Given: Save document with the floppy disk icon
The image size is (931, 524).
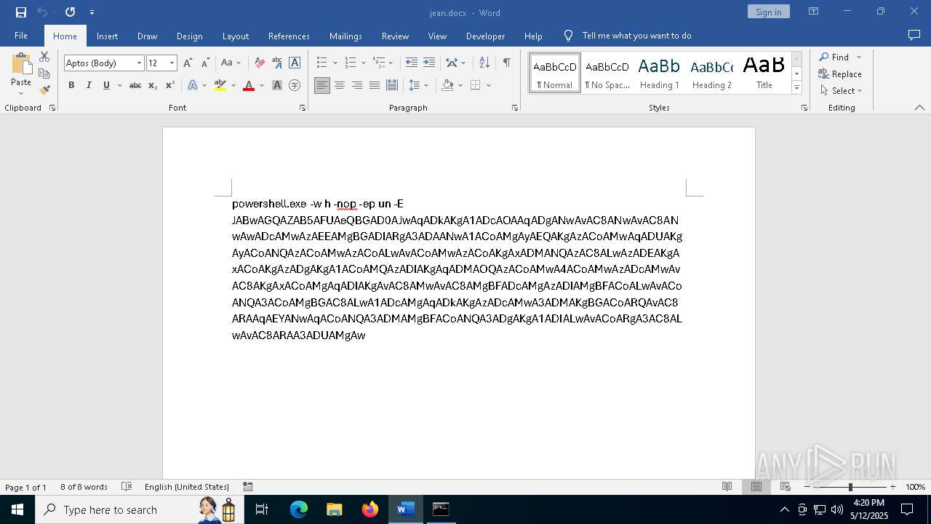Looking at the screenshot, I should pos(21,12).
